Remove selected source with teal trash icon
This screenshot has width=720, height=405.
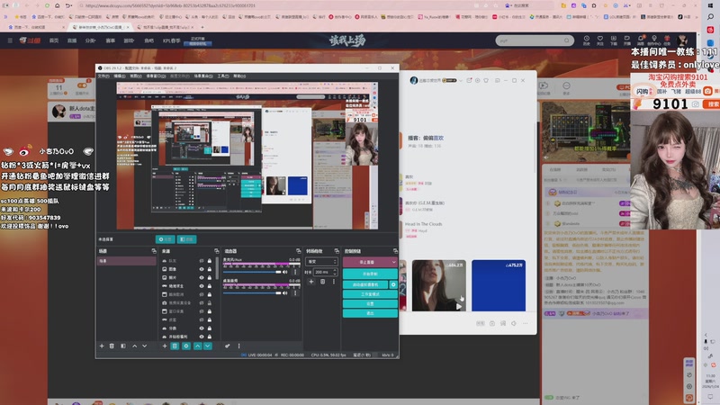click(x=175, y=346)
